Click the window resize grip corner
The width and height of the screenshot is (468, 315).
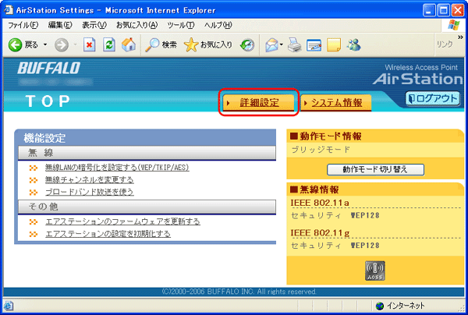point(462,309)
